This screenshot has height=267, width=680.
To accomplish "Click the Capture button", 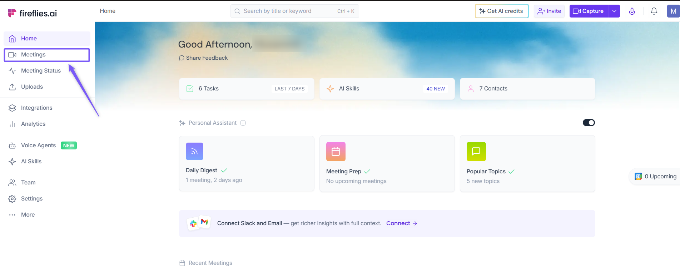I will coord(589,11).
